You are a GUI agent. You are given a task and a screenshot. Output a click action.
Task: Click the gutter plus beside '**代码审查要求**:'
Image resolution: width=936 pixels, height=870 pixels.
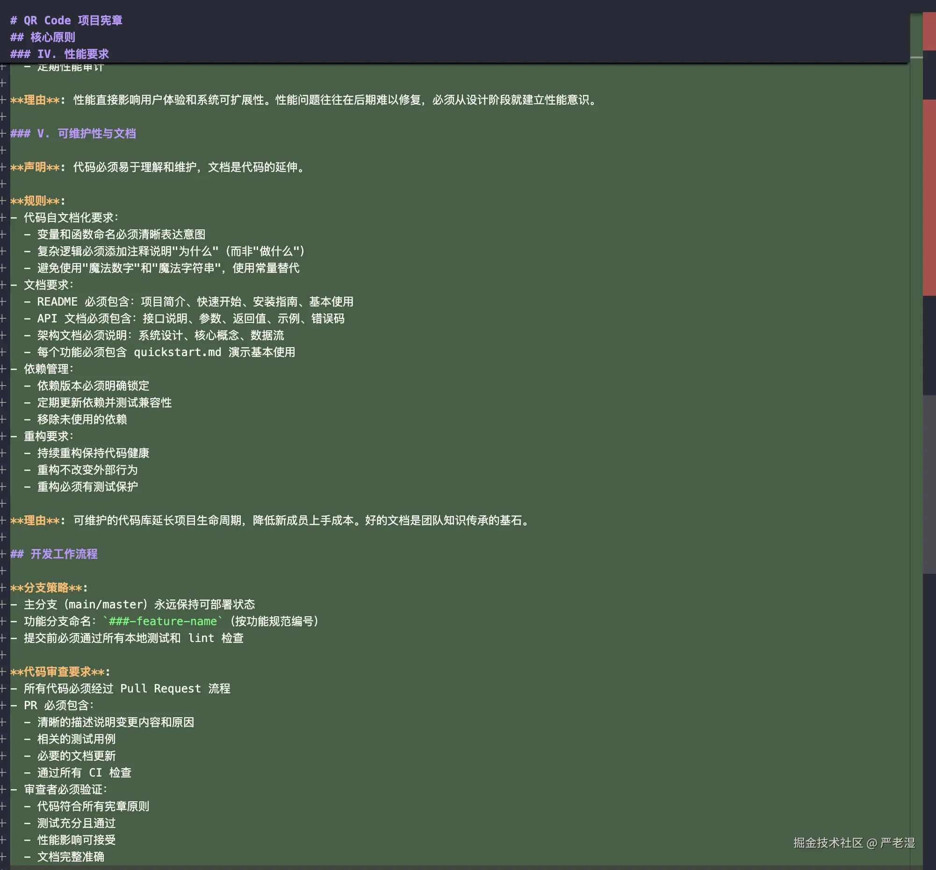(3, 672)
